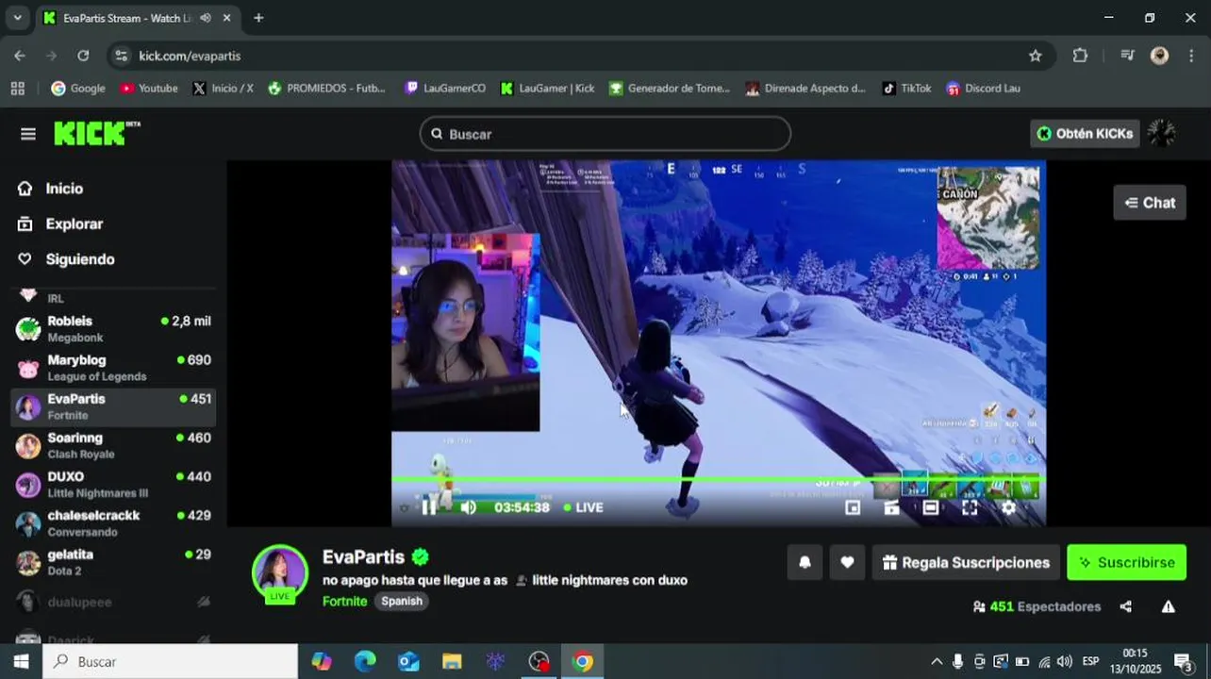Open File Explorer from the taskbar
1211x679 pixels.
pyautogui.click(x=452, y=661)
